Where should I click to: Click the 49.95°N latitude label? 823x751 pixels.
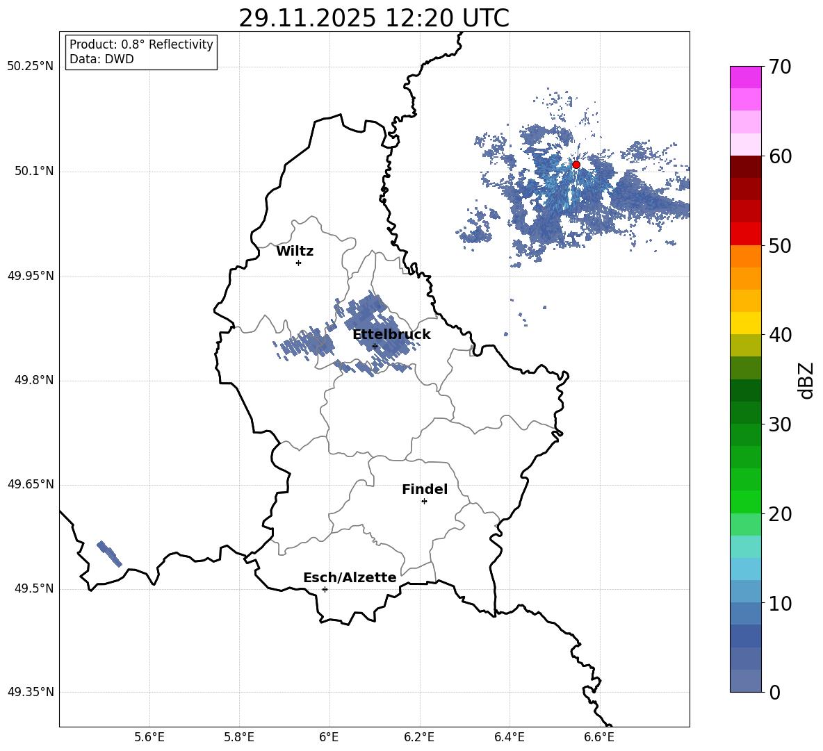[x=31, y=276]
